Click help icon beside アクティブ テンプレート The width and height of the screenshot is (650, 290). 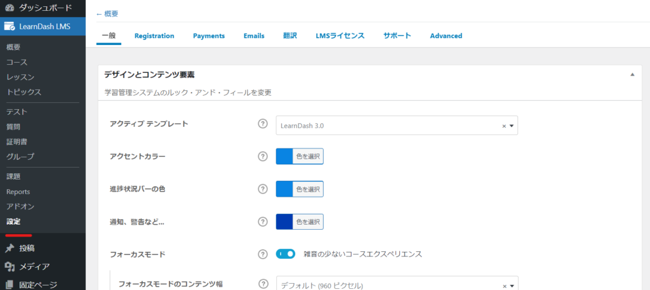coord(263,124)
